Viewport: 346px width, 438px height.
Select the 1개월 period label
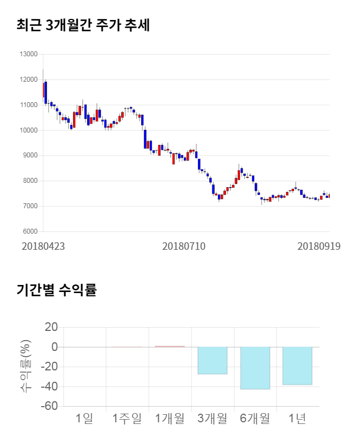coord(170,418)
